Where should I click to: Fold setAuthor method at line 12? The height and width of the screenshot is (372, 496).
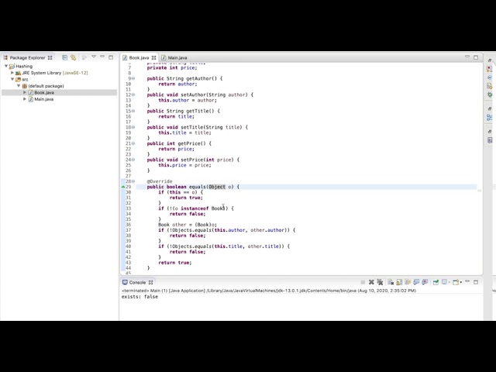point(133,95)
